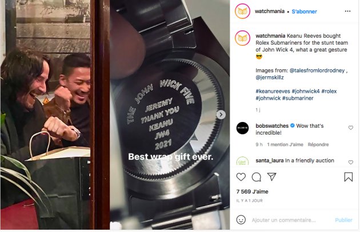
Task: Advance to the next carousel image
Action: coord(221,115)
